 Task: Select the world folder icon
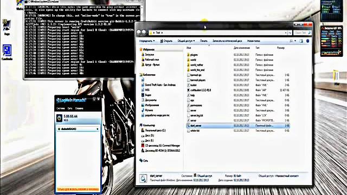coord(188,60)
